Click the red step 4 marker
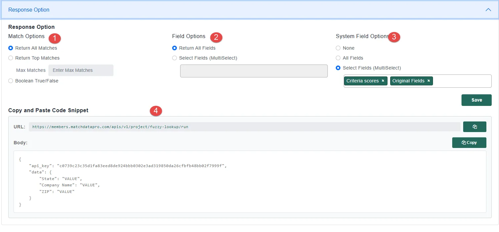 click(156, 111)
